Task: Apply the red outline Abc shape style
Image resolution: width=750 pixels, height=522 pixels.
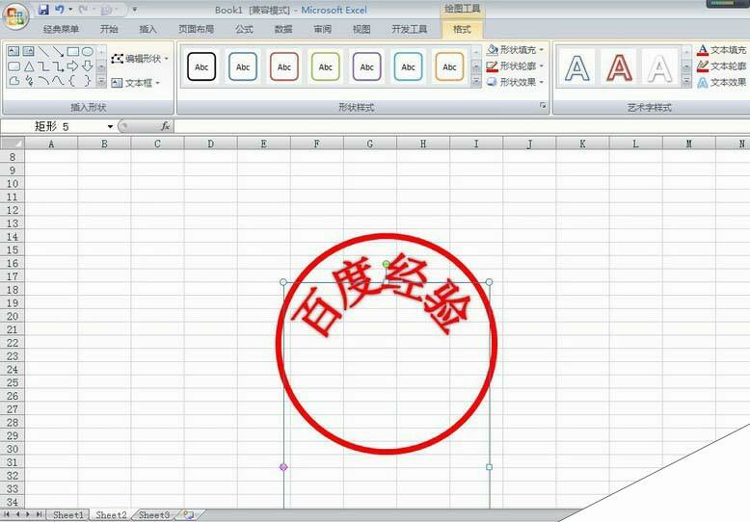Action: [284, 66]
